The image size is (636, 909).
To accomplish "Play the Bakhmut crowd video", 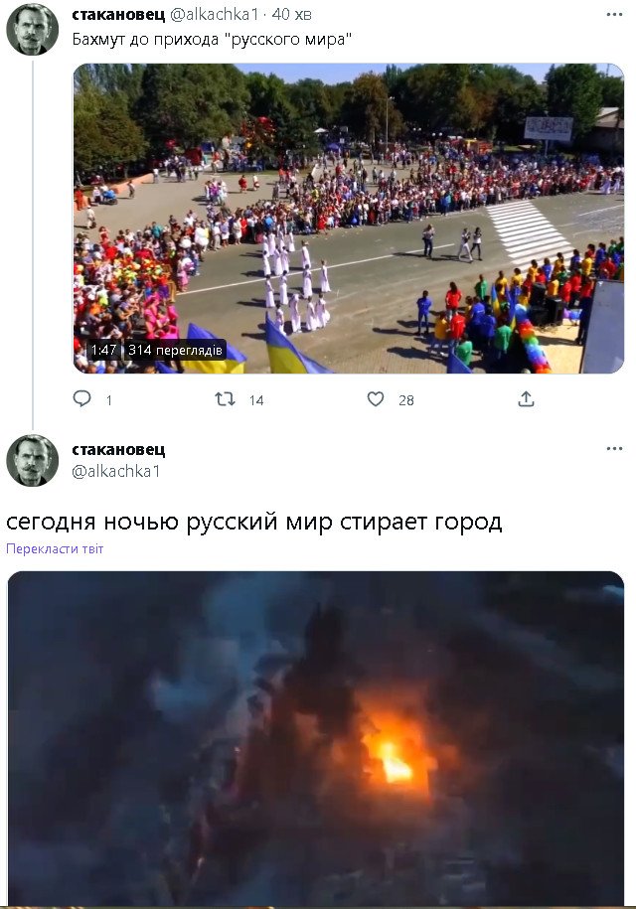I will (x=349, y=219).
